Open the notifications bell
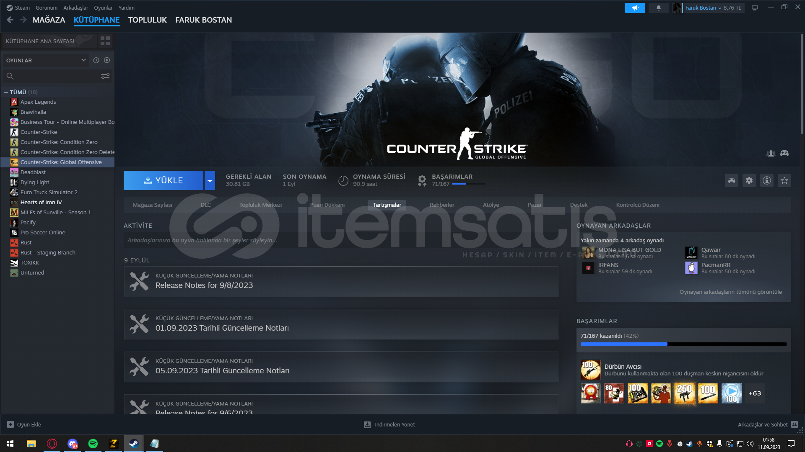 pos(658,8)
